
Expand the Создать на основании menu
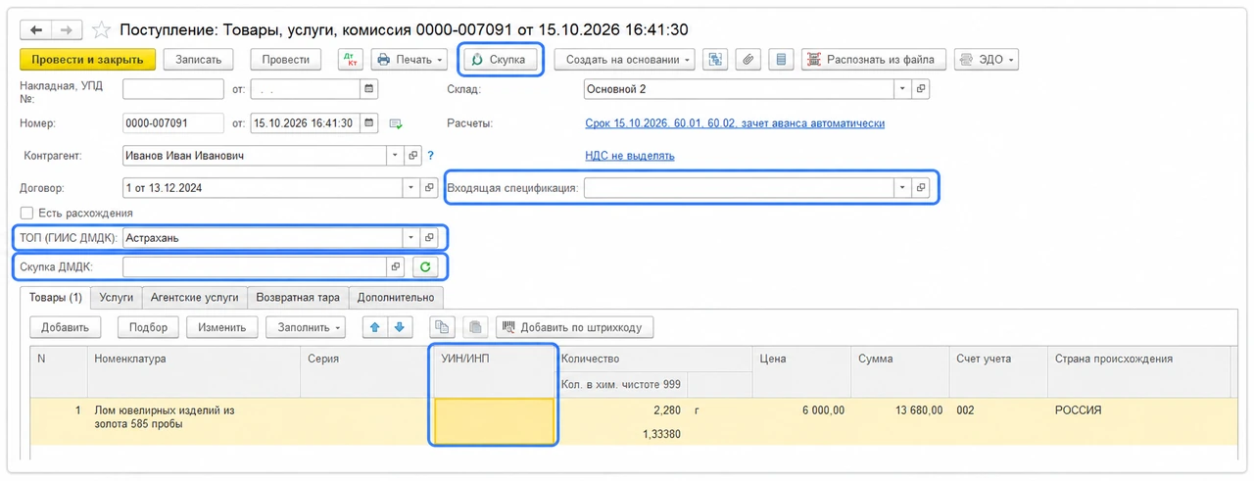[x=625, y=60]
